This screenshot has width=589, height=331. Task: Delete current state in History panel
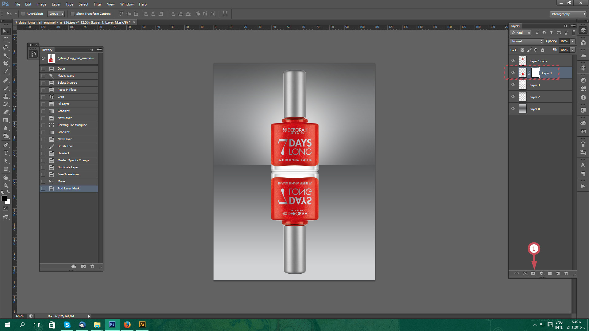click(x=92, y=266)
